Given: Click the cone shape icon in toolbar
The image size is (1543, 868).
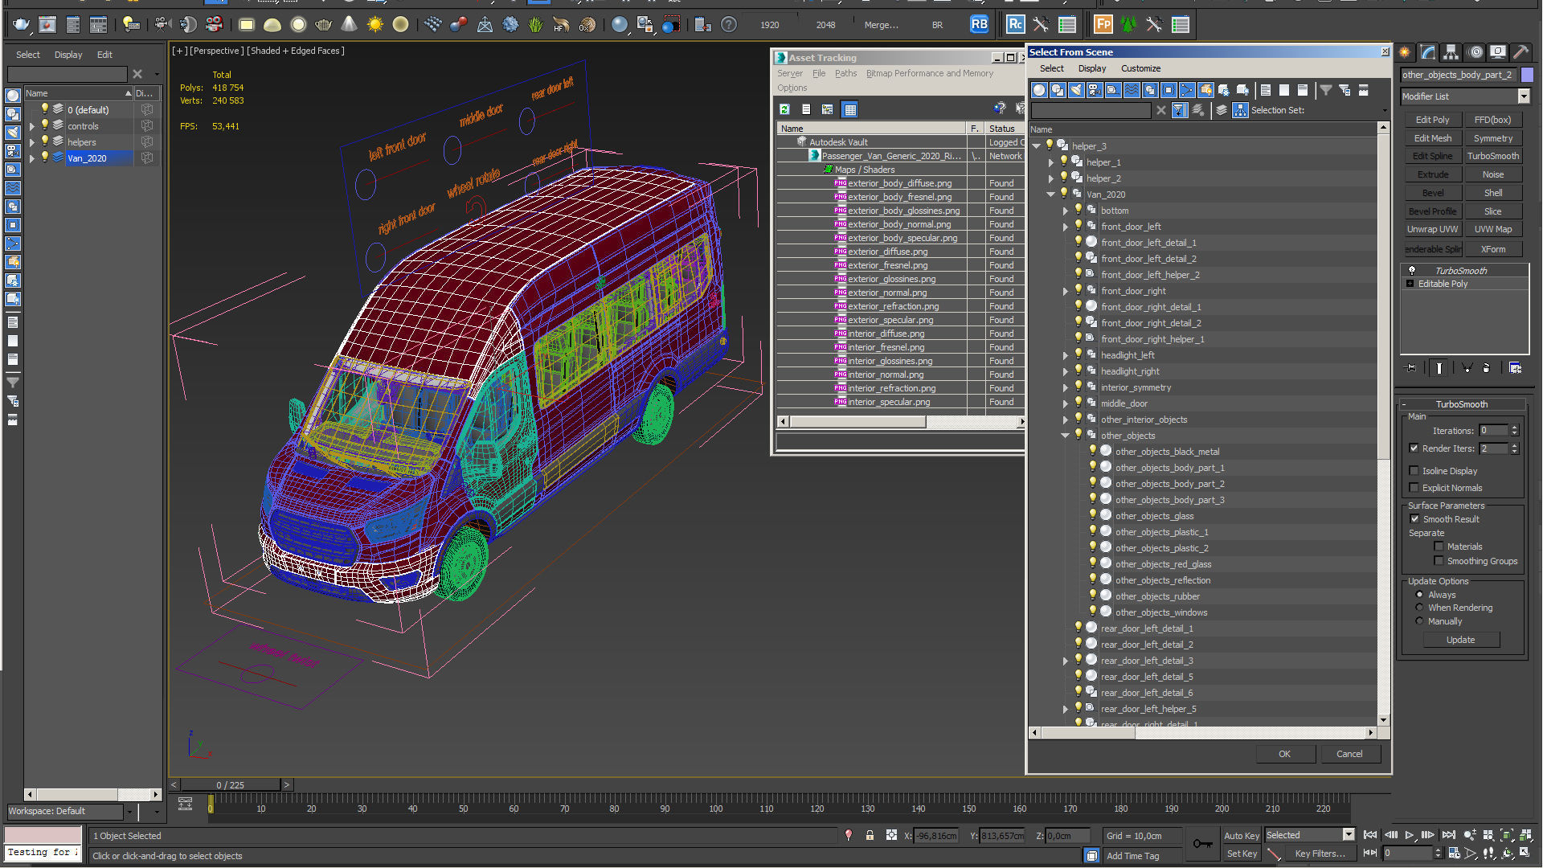Looking at the screenshot, I should coord(349,25).
